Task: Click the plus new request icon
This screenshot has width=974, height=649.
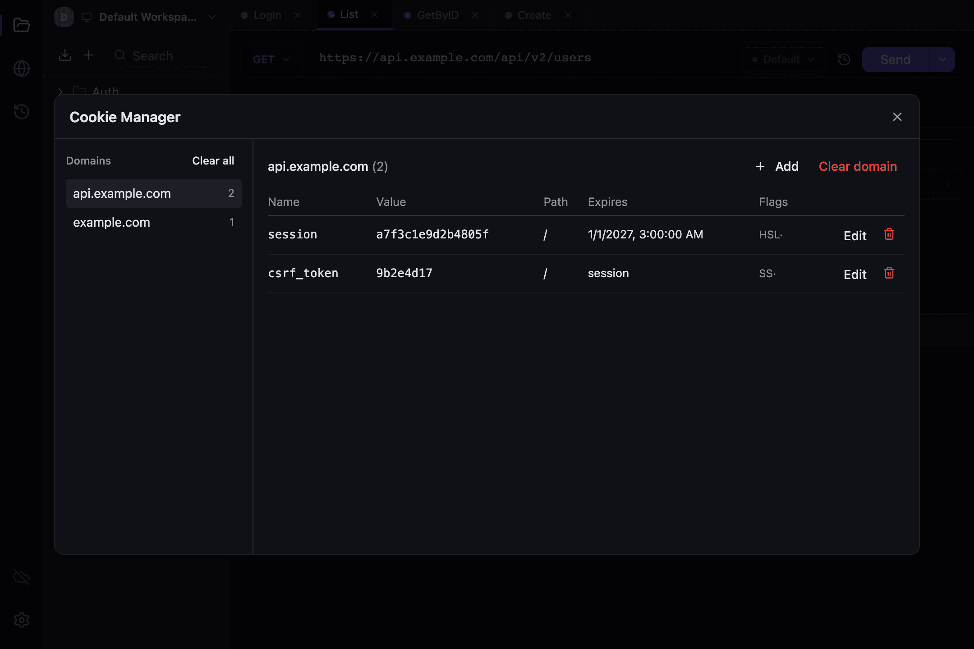Action: (x=88, y=55)
